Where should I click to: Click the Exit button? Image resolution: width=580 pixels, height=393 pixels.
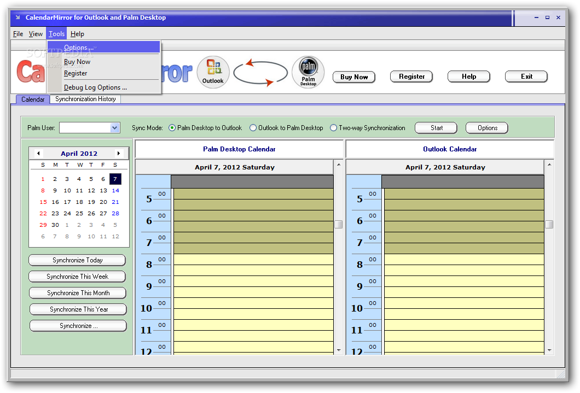tap(526, 77)
